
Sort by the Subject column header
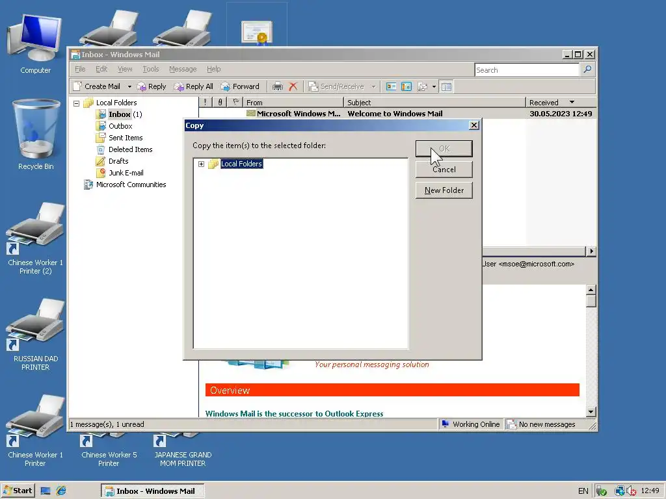(435, 102)
